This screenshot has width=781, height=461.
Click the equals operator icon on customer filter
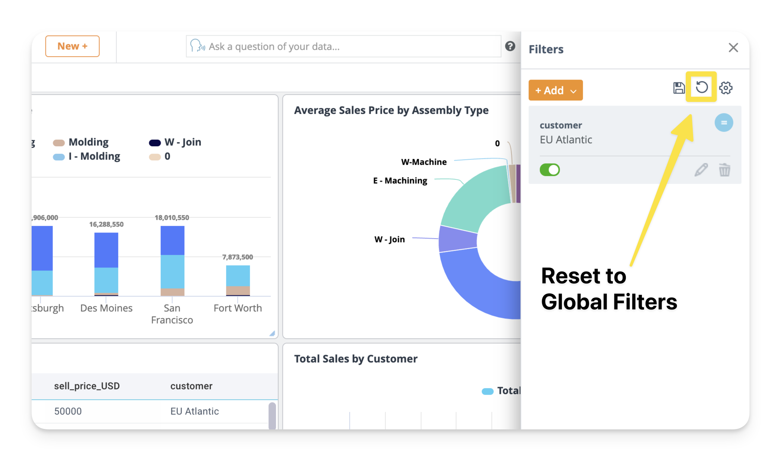click(x=723, y=122)
